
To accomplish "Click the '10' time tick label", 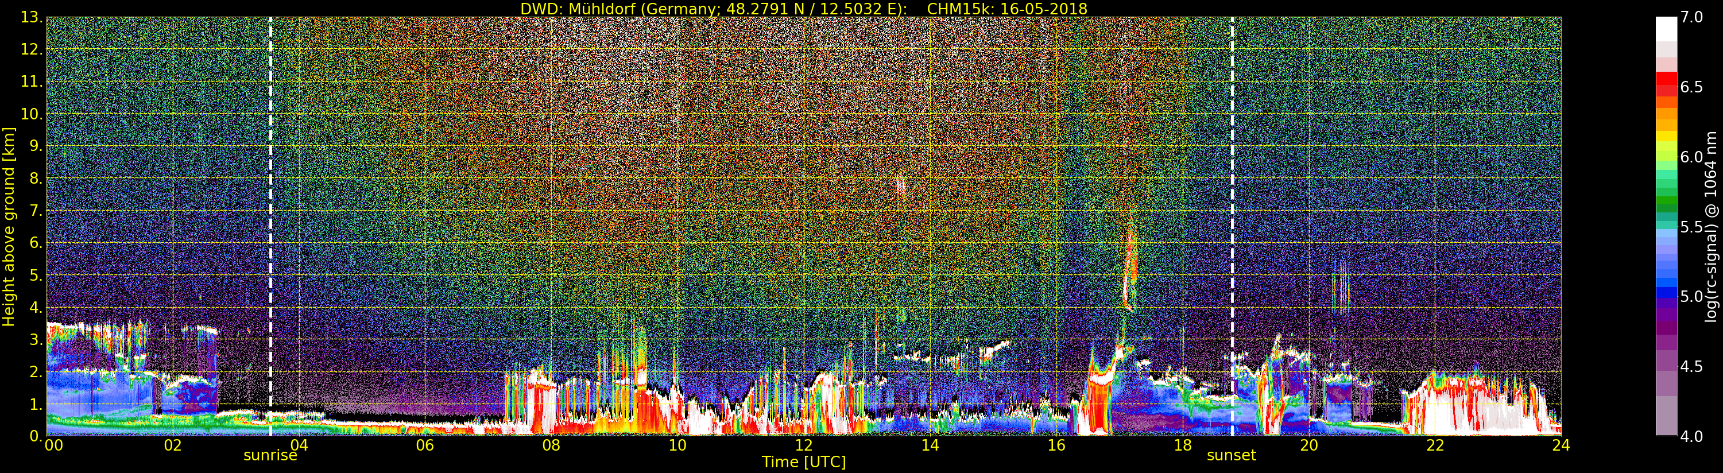I will pos(677,445).
